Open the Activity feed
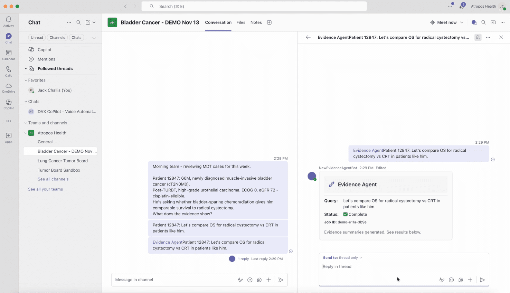Image resolution: width=510 pixels, height=293 pixels. coord(8,21)
